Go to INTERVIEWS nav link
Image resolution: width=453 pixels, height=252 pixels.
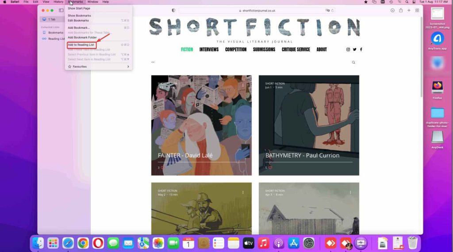coord(209,49)
